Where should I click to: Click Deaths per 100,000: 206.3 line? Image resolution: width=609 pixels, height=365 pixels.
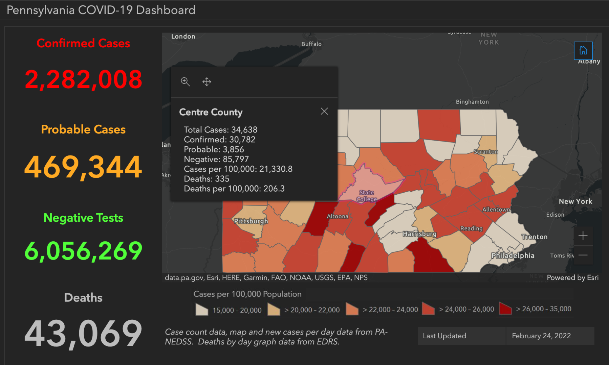pos(234,189)
